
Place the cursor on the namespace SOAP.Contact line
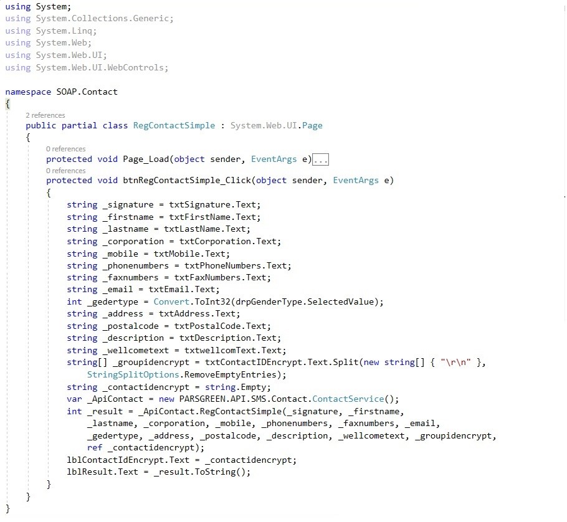61,92
